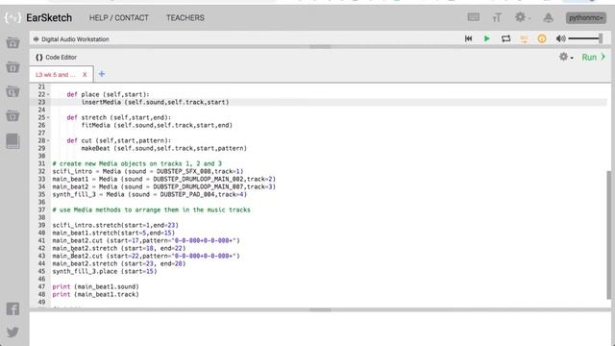Open the font size icon in header
This screenshot has height=346, width=615.
(497, 17)
